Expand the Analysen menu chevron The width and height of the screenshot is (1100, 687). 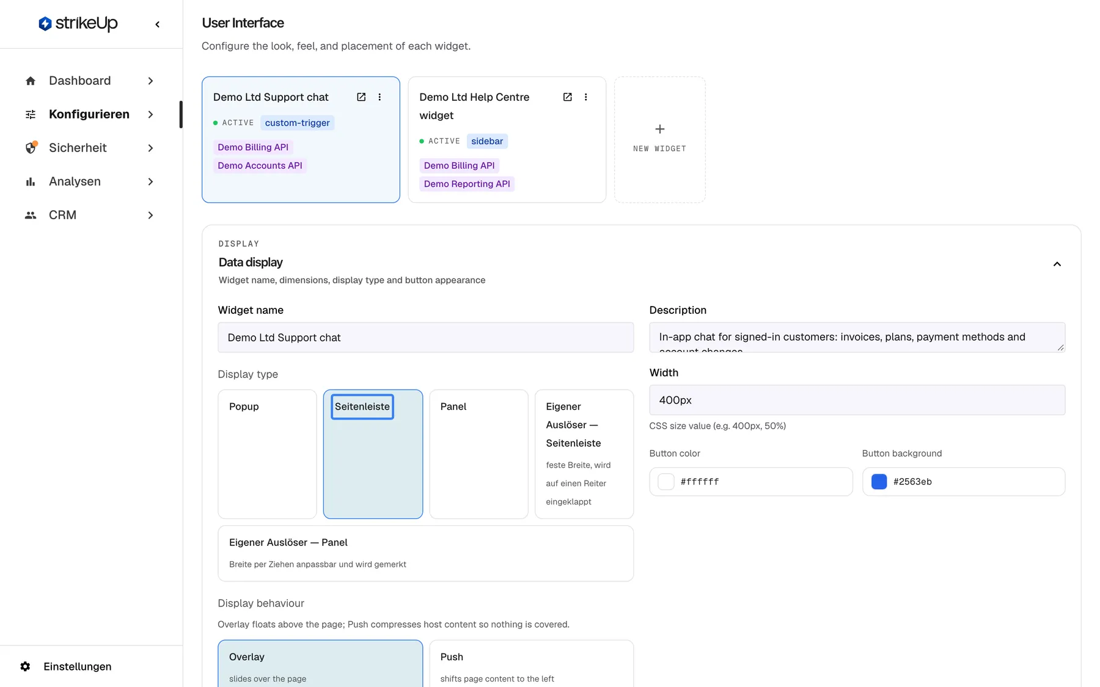pyautogui.click(x=150, y=181)
